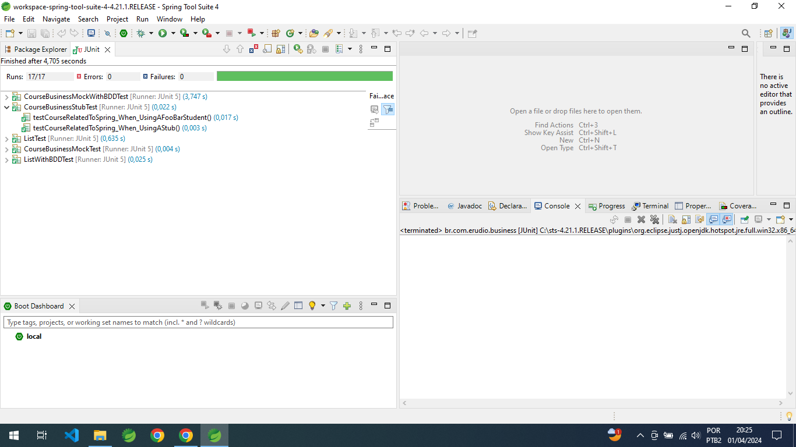Click Previous Failed Test up arrow
796x447 pixels.
point(240,49)
